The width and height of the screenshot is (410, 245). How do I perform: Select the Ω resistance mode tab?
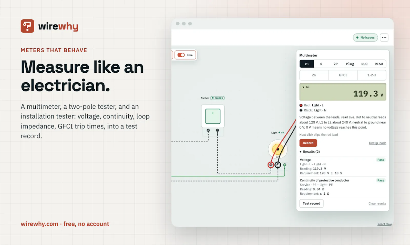(321, 64)
